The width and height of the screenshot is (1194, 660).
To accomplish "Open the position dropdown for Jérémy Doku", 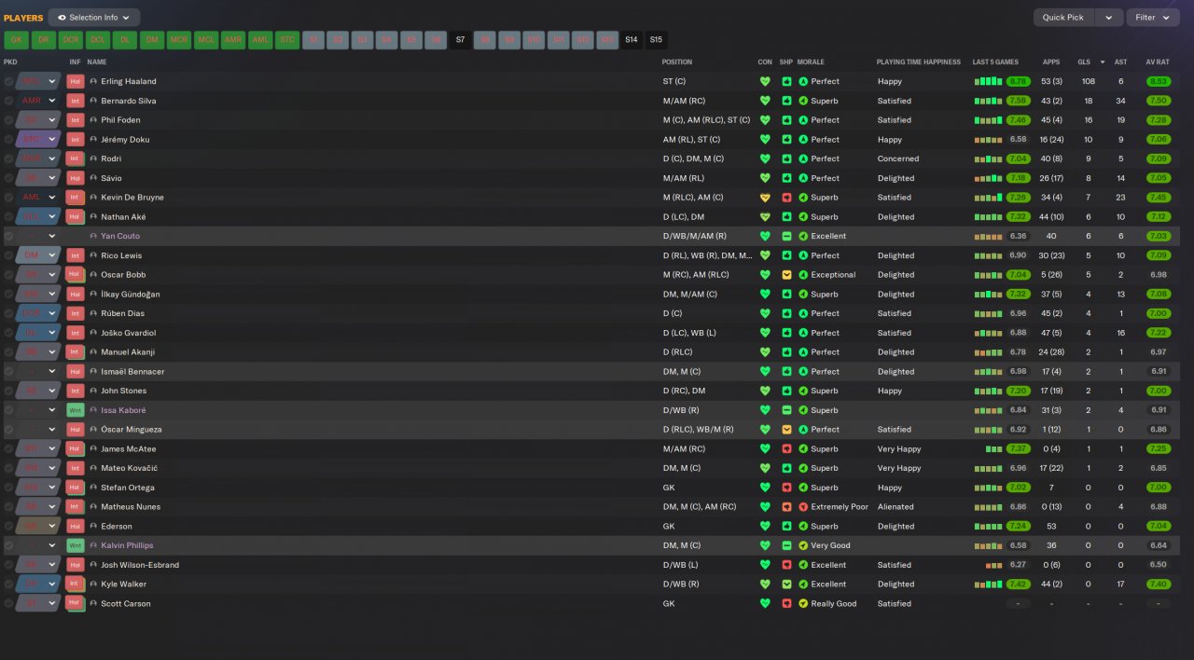I will click(x=52, y=140).
